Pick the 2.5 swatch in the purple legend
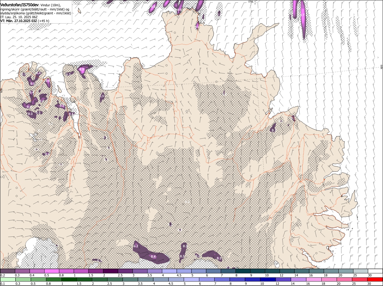This screenshot has width=383, height=286. pos(125,271)
